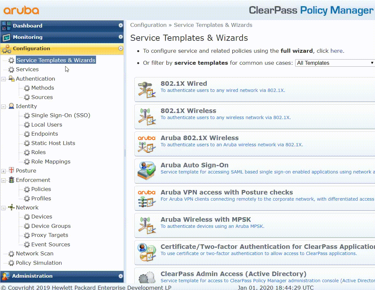Click the gear icon beside Endpoints
The image size is (375, 290).
27,134
